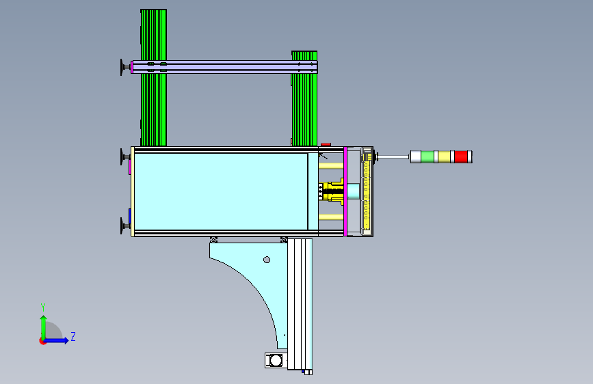593x384 pixels.
Task: Select the yellow coupling at the frame center
Action: (333, 191)
